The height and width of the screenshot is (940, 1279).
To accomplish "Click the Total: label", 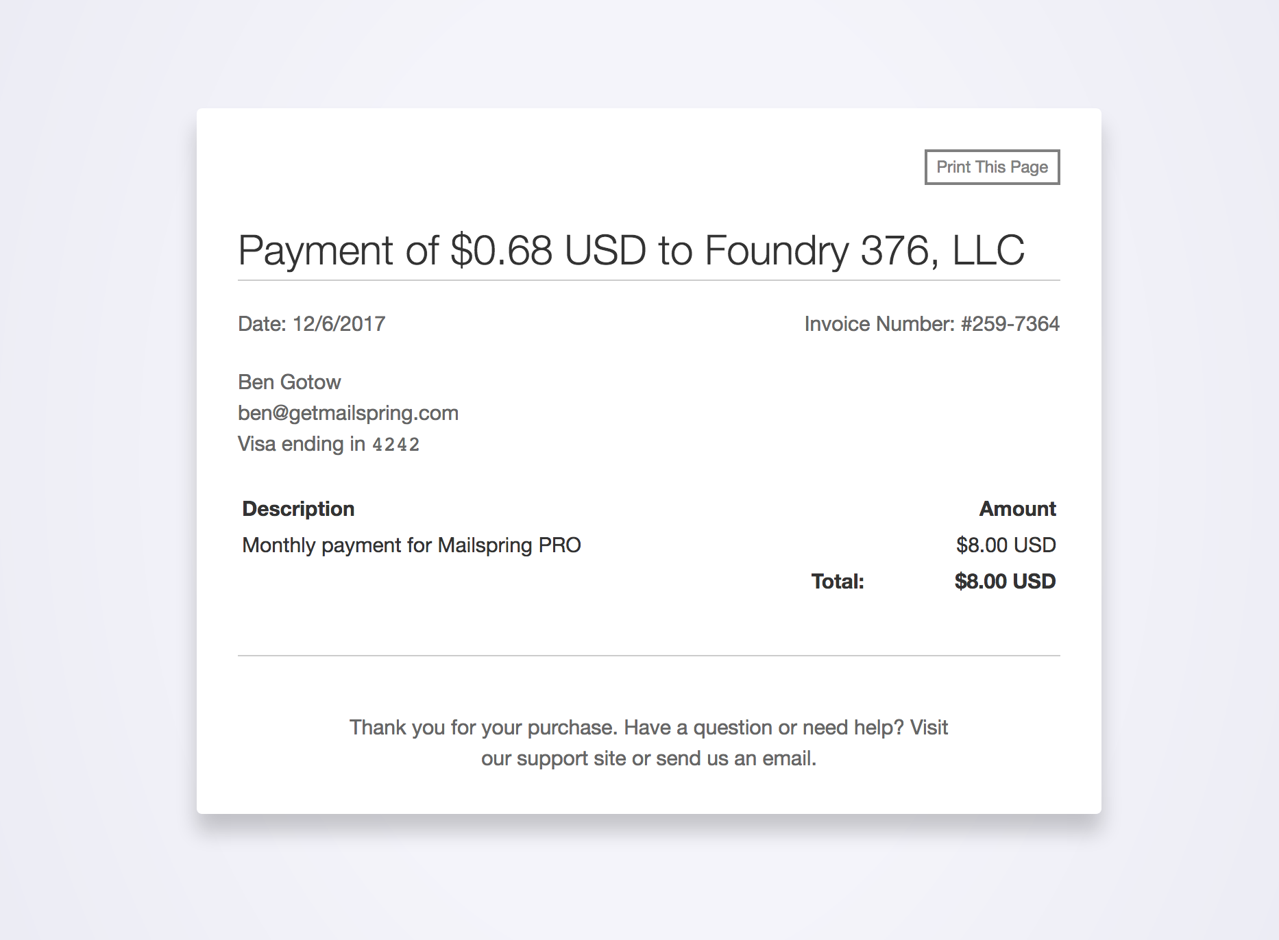I will (x=837, y=582).
